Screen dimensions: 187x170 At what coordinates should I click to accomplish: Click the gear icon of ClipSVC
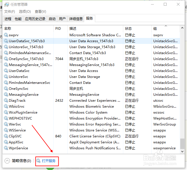click(6, 136)
